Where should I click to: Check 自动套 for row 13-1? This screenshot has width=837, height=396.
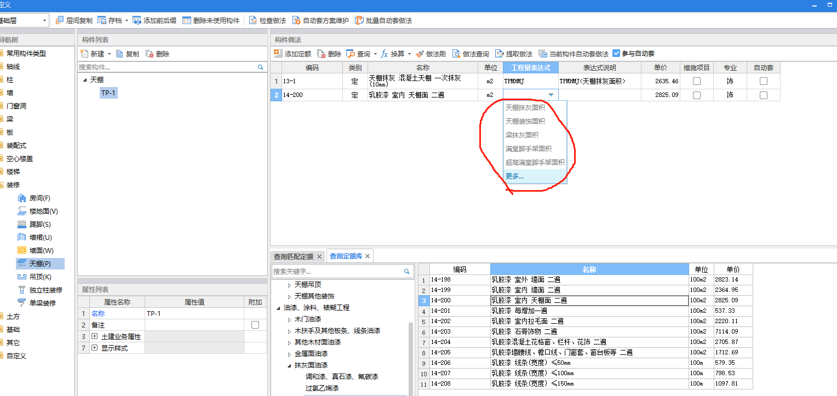click(764, 81)
